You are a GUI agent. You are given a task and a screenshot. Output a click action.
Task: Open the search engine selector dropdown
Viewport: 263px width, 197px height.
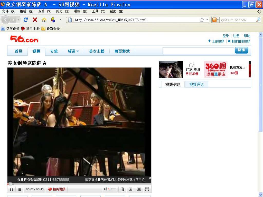215,20
